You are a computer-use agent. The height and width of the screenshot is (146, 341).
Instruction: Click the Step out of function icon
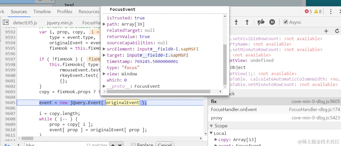[x=247, y=22]
